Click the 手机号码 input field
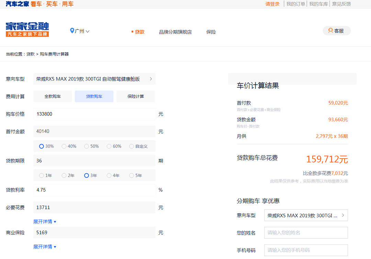 (x=306, y=250)
